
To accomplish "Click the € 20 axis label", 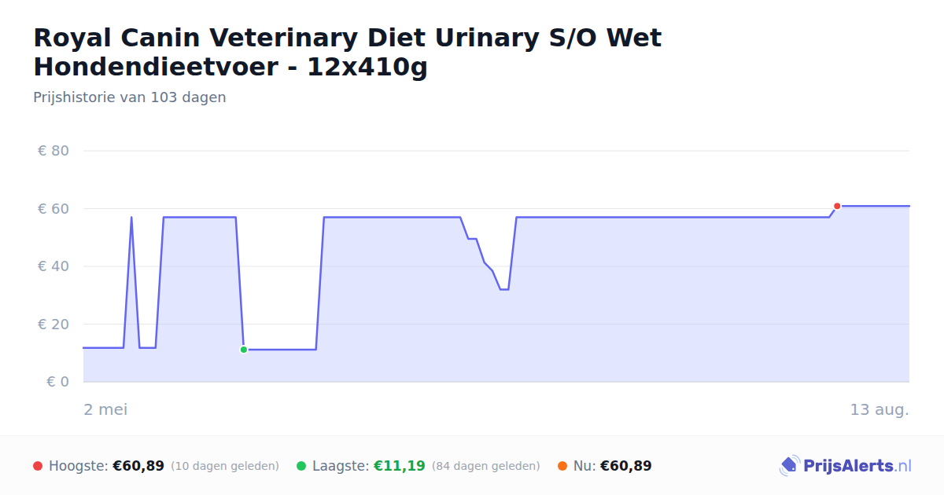I will 53,324.
